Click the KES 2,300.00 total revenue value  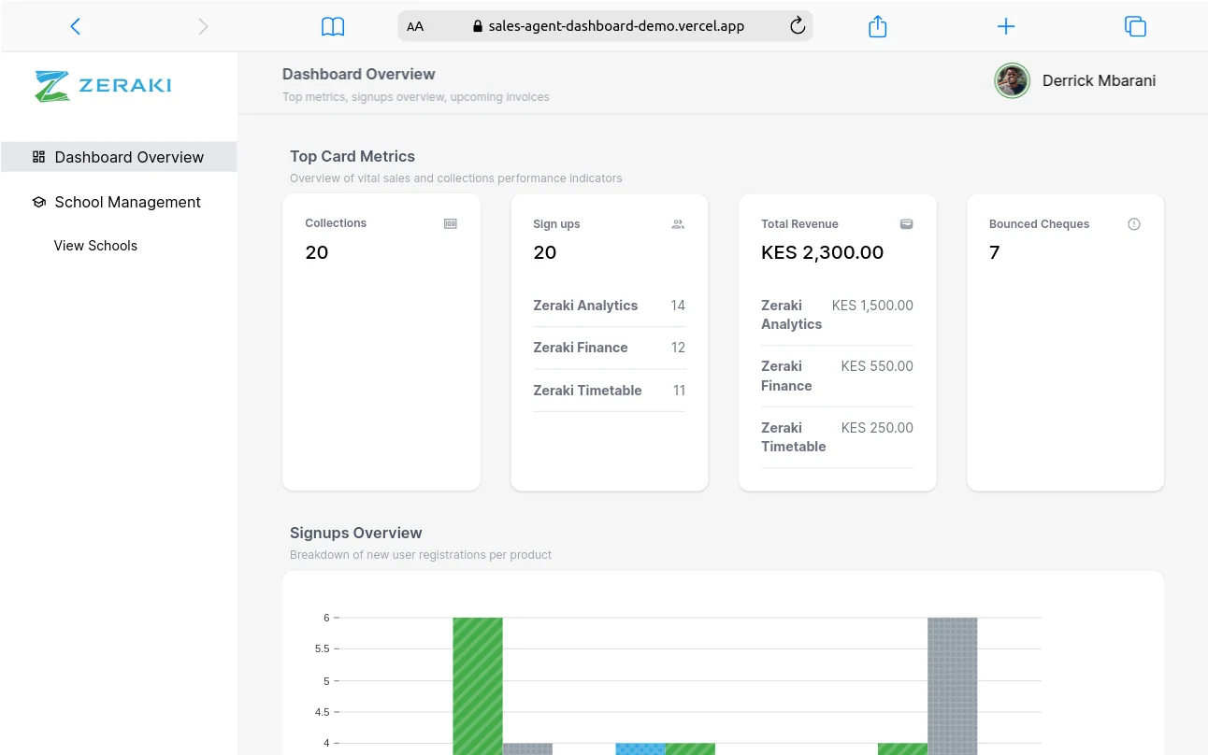822,252
